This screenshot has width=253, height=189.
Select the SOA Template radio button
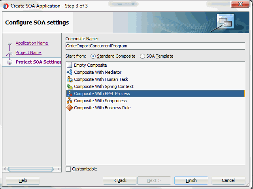pos(142,56)
